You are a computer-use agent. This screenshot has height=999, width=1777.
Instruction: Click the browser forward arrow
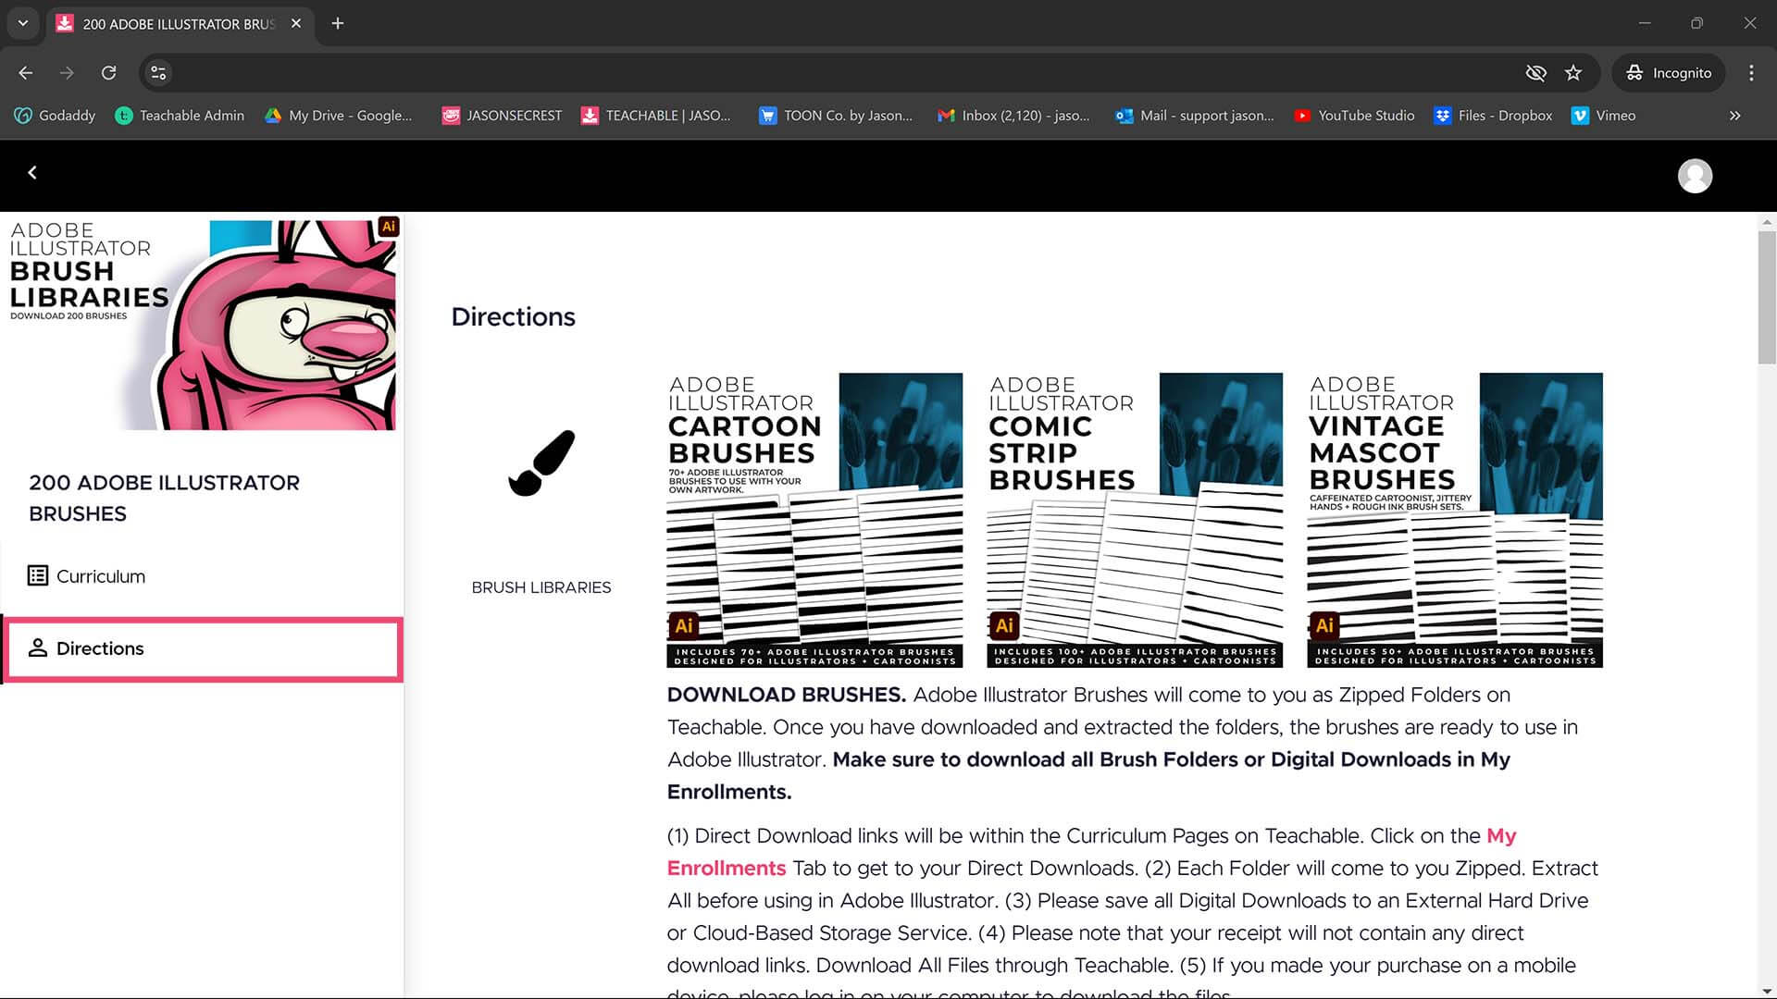67,73
